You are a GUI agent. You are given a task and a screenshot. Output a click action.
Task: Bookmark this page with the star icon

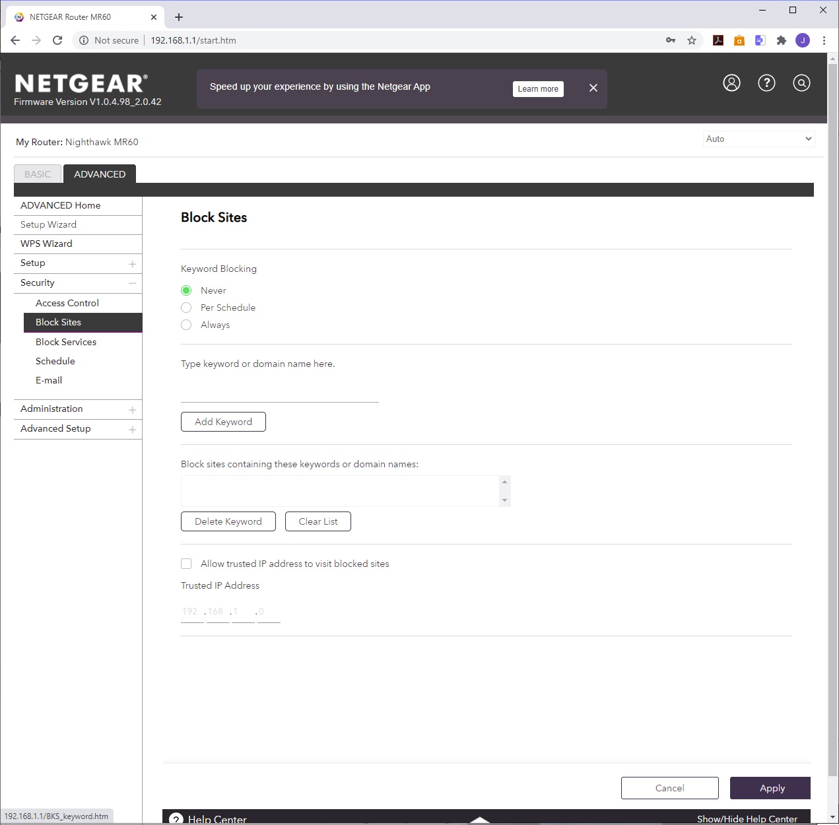[x=692, y=40]
